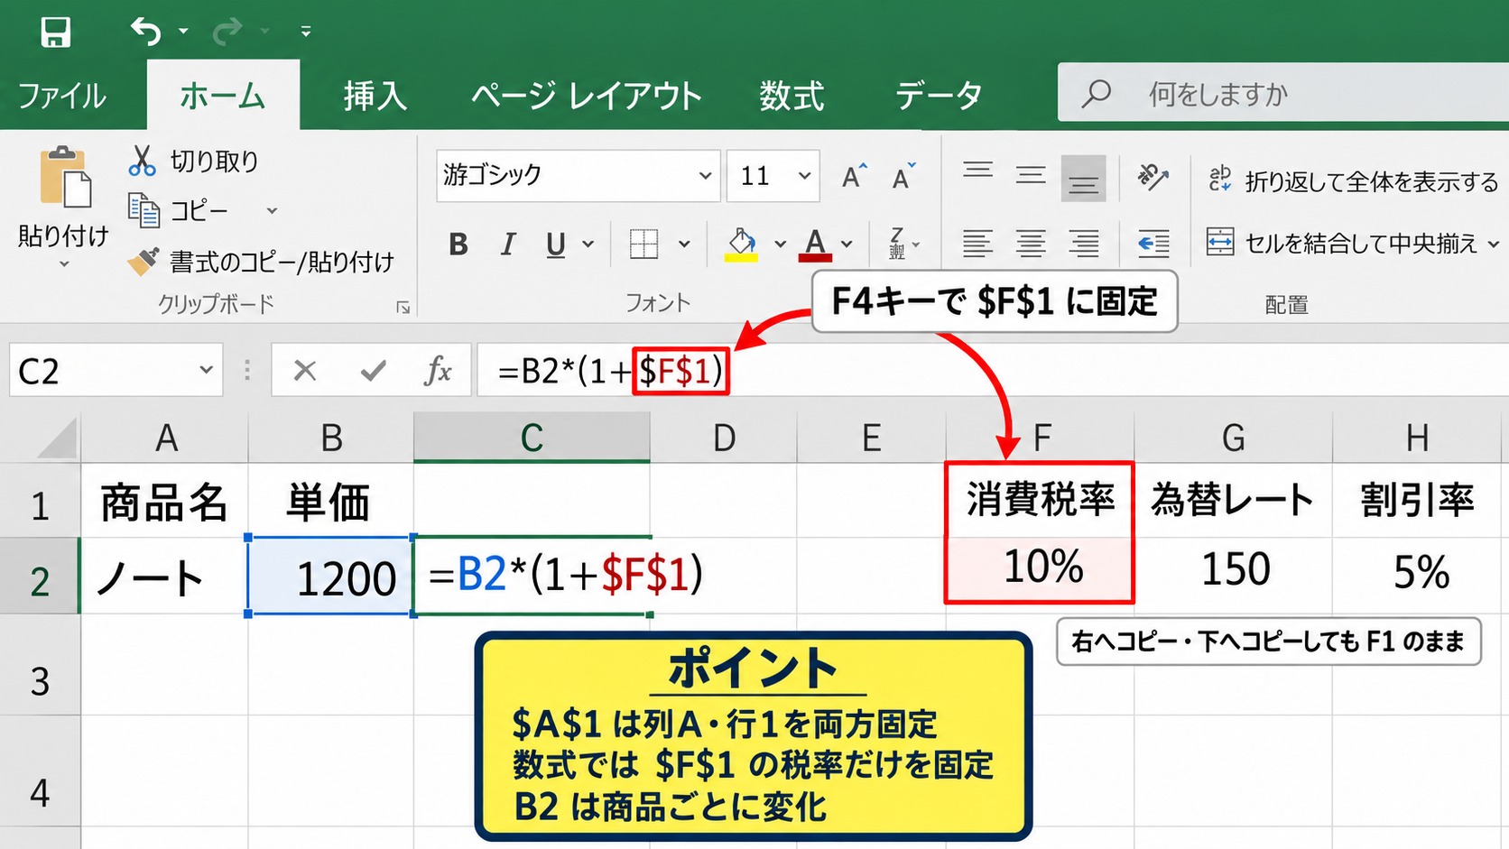Switch to the ページ レイアウト tab
Image resolution: width=1509 pixels, height=849 pixels.
tap(587, 96)
